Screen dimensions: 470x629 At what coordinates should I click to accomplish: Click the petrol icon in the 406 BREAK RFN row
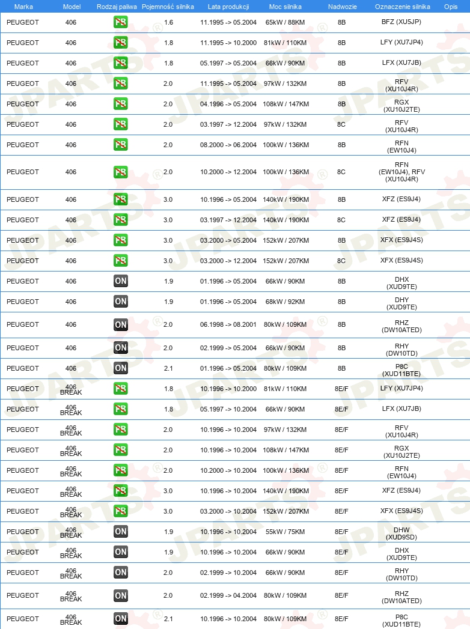click(120, 470)
